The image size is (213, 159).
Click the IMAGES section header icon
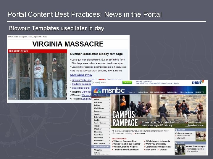[176, 130]
